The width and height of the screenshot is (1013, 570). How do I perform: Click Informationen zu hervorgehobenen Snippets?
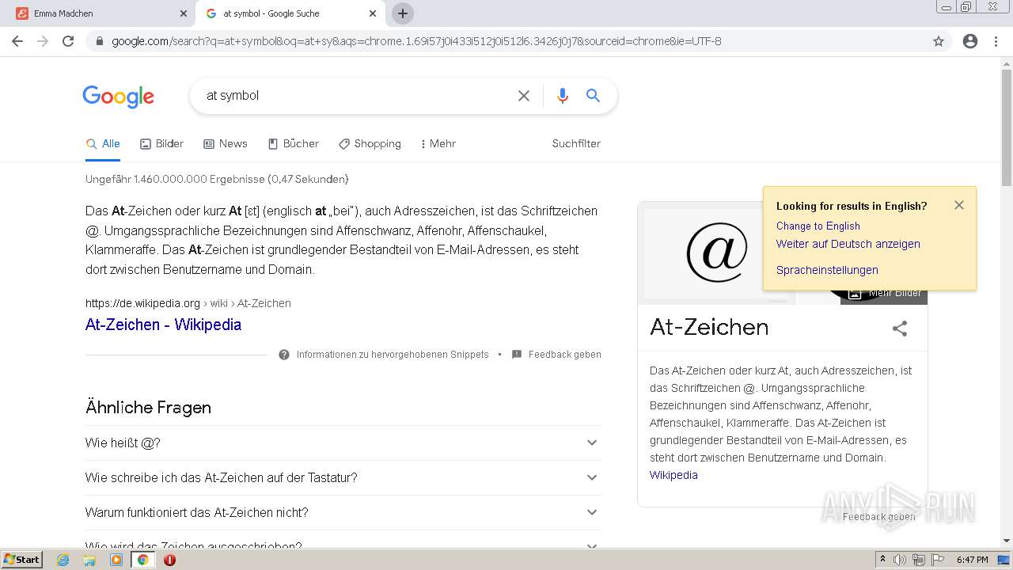click(x=393, y=355)
